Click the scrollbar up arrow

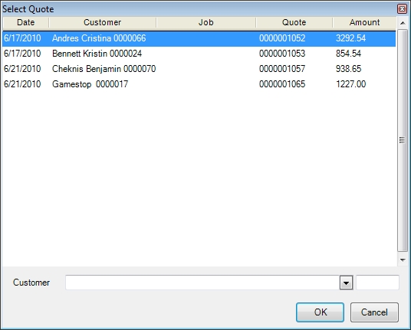coord(403,23)
